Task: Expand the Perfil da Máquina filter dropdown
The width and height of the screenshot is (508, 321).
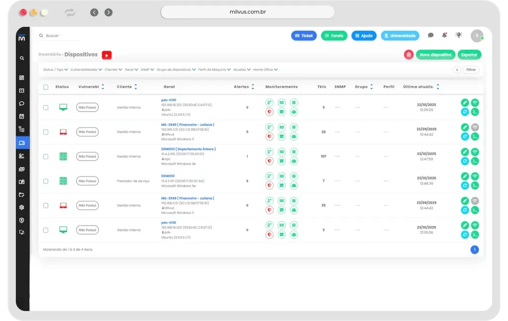Action: coord(214,69)
